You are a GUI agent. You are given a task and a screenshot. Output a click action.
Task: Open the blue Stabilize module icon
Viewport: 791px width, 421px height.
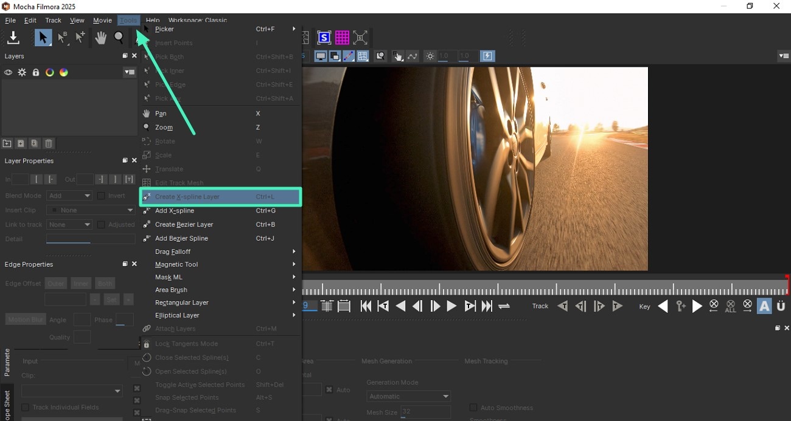point(324,37)
